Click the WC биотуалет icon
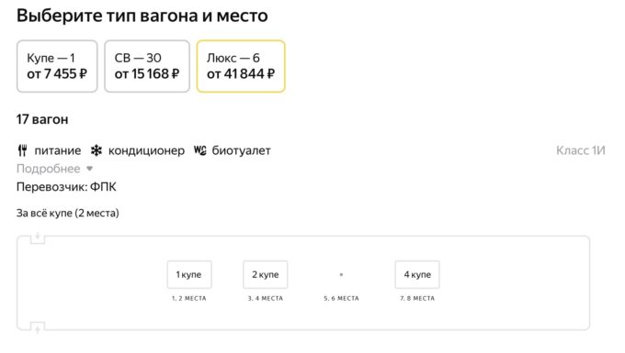Screen dimensions: 625x353 (x=200, y=150)
